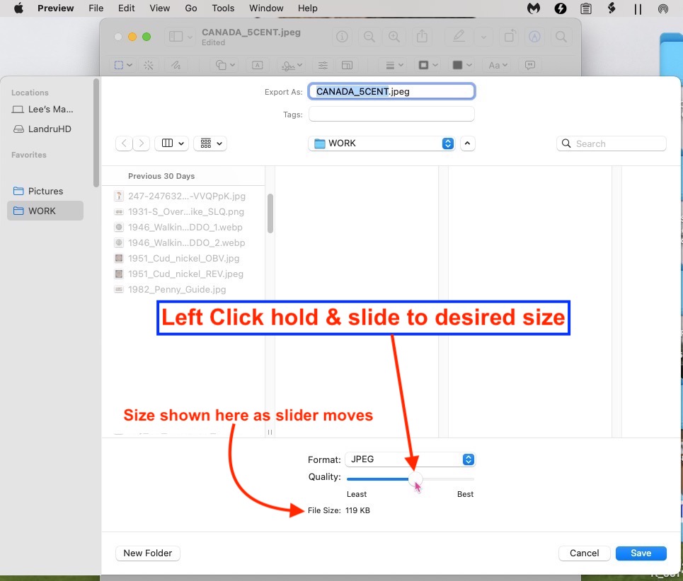Screen dimensions: 683x581
Task: Collapse the dialog with the chevron-up button
Action: (467, 143)
